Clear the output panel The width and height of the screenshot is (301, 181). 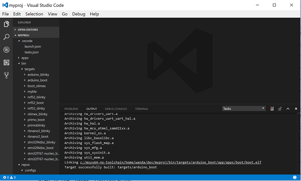tap(272, 109)
